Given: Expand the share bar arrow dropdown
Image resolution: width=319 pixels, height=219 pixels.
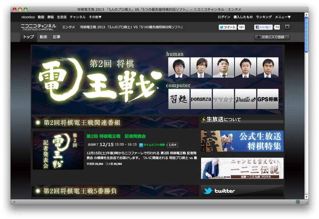Looking at the screenshot, I should [x=287, y=27].
